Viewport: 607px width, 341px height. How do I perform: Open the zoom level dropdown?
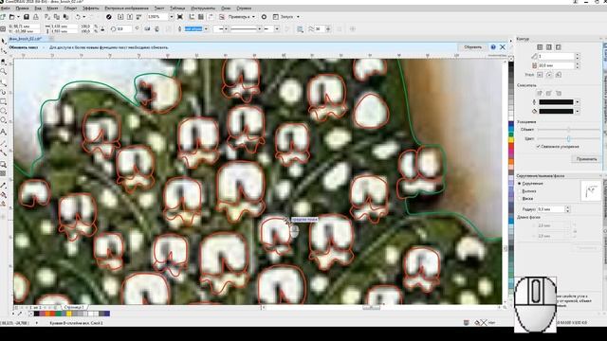pyautogui.click(x=171, y=17)
